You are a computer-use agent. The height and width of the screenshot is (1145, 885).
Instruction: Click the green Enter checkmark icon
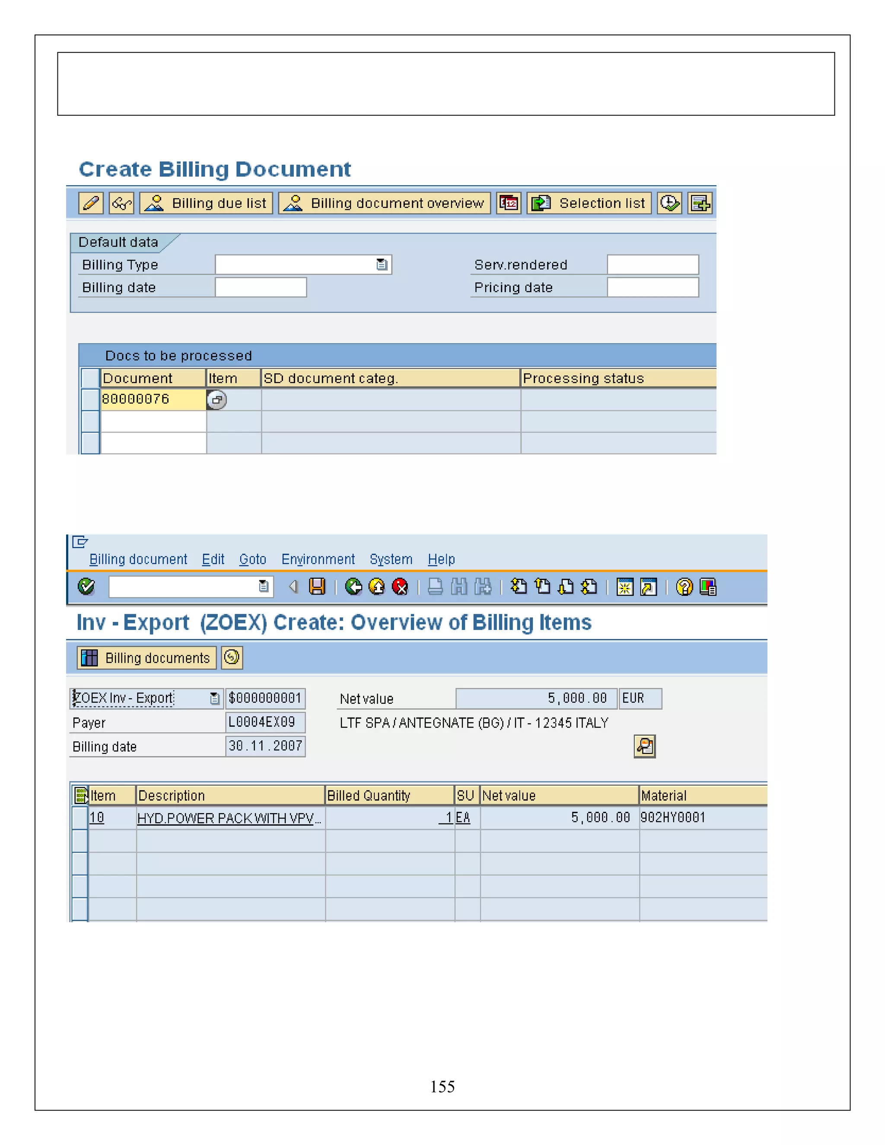click(86, 586)
